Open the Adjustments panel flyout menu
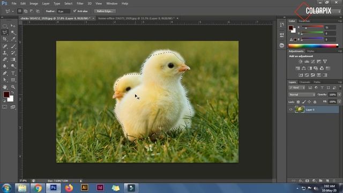 click(x=340, y=51)
